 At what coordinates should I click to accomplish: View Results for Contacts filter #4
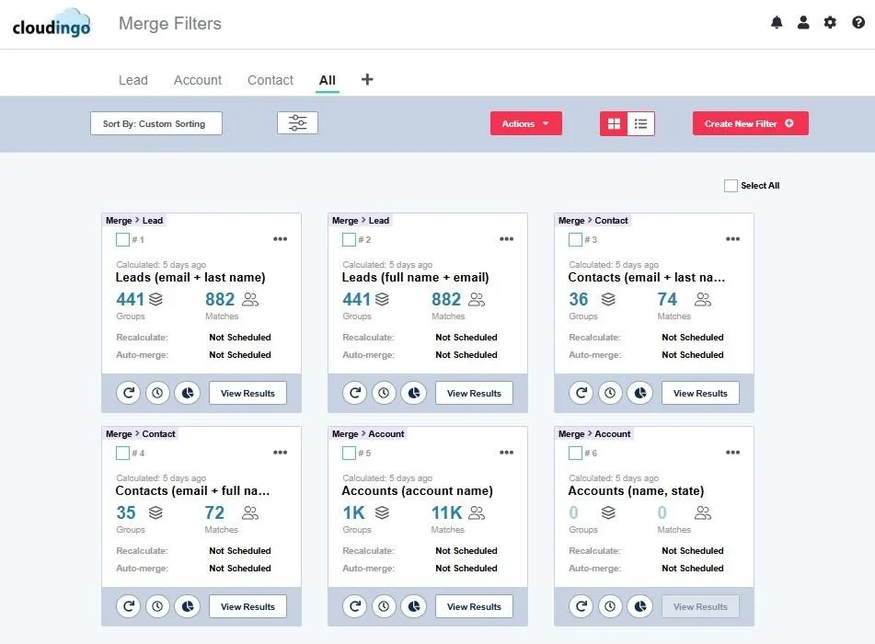(x=248, y=606)
